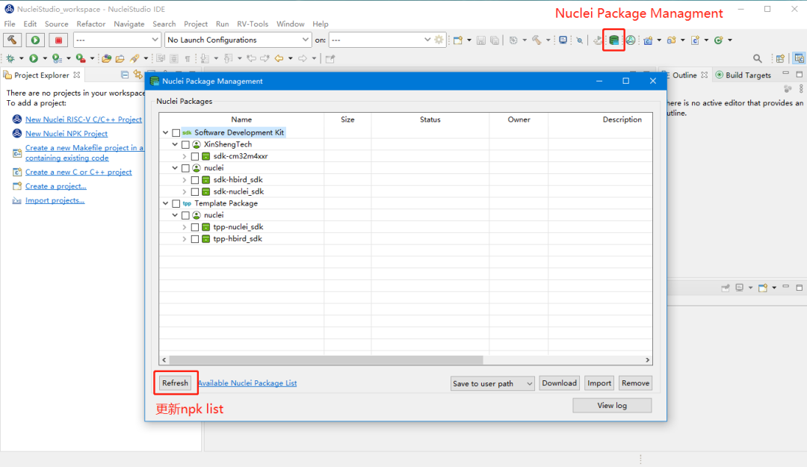807x467 pixels.
Task: Check the sdk-cm32m4xxr checkbox
Action: [194, 156]
